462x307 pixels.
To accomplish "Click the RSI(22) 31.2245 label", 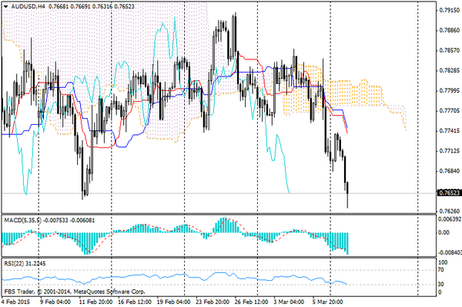I will click(x=25, y=263).
